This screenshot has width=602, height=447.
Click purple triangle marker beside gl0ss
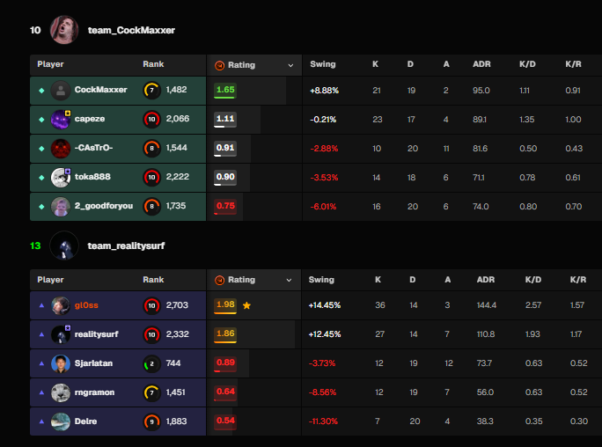click(x=41, y=305)
